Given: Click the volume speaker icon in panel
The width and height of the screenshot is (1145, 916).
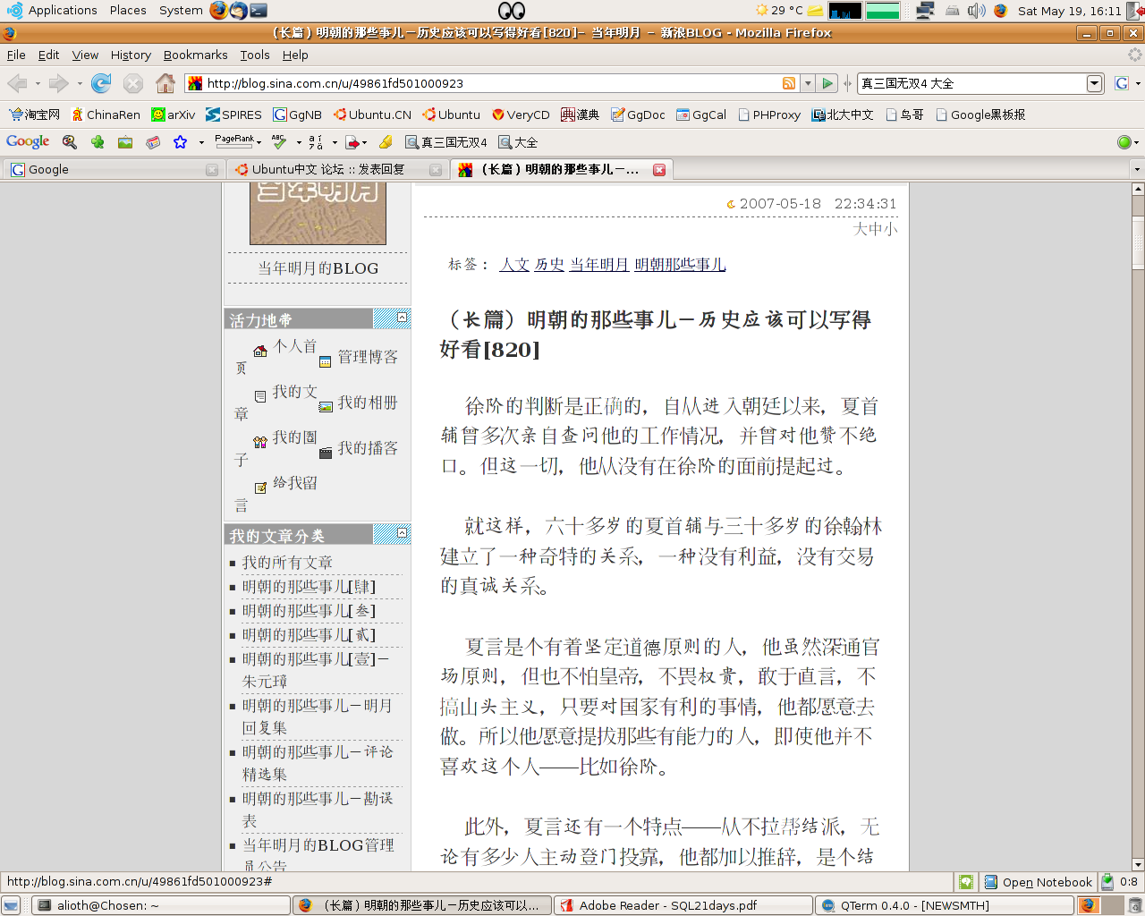Looking at the screenshot, I should 977,11.
